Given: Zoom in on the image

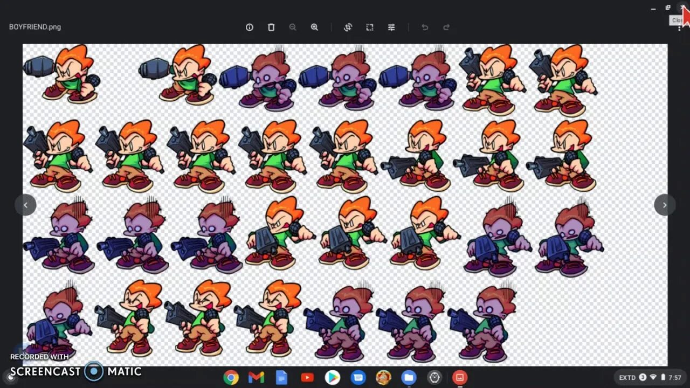Looking at the screenshot, I should (x=314, y=27).
